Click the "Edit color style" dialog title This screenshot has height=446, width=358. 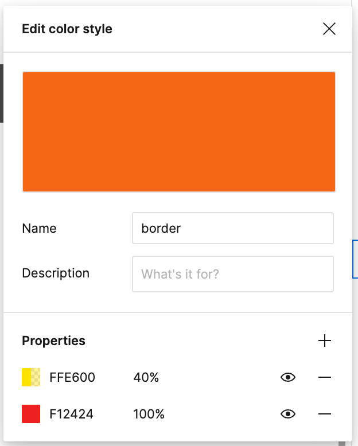[67, 29]
